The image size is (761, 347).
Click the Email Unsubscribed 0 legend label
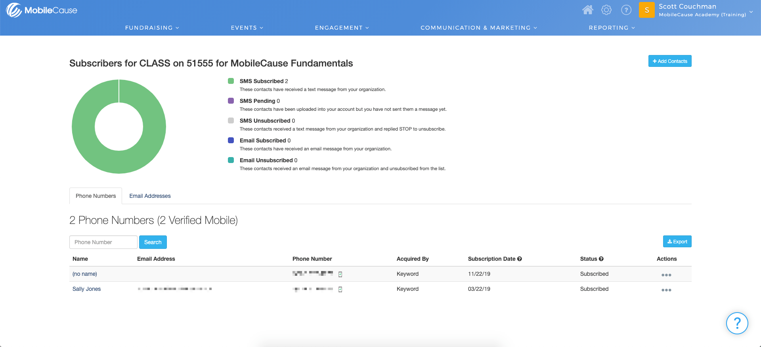coord(268,160)
